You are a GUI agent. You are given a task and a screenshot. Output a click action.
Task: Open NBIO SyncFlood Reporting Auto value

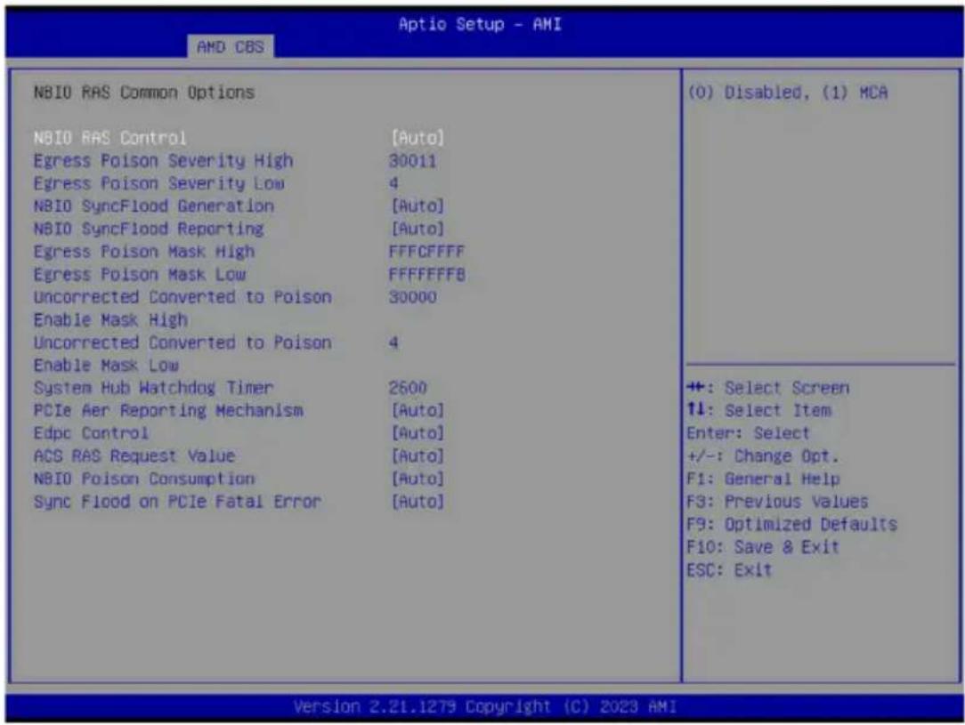[x=418, y=229]
